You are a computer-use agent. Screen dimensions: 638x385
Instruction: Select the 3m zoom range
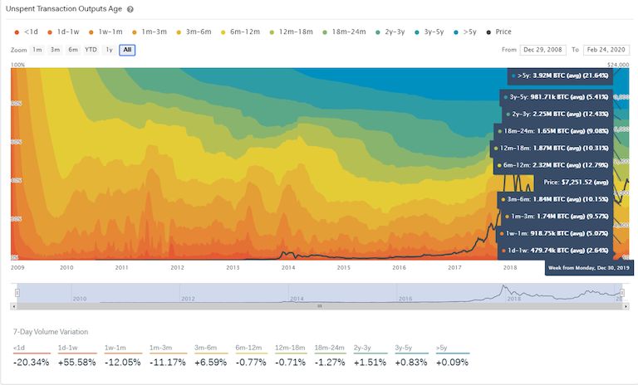(x=55, y=50)
